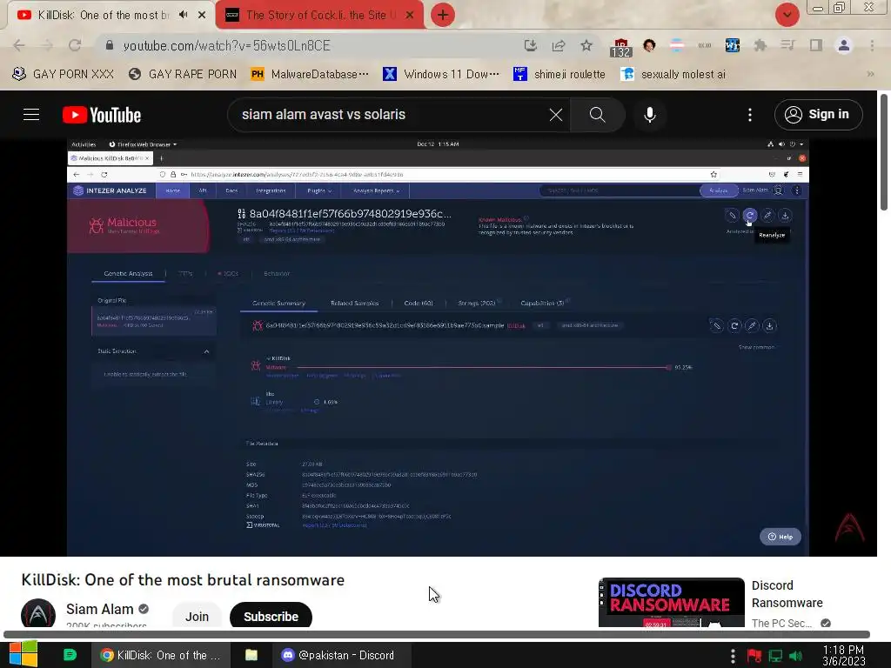Click the page vertical scrollbar
891x668 pixels.
[x=884, y=152]
